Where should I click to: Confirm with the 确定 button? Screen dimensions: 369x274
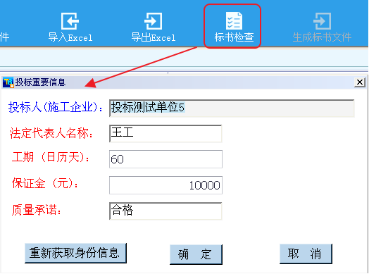click(x=196, y=254)
